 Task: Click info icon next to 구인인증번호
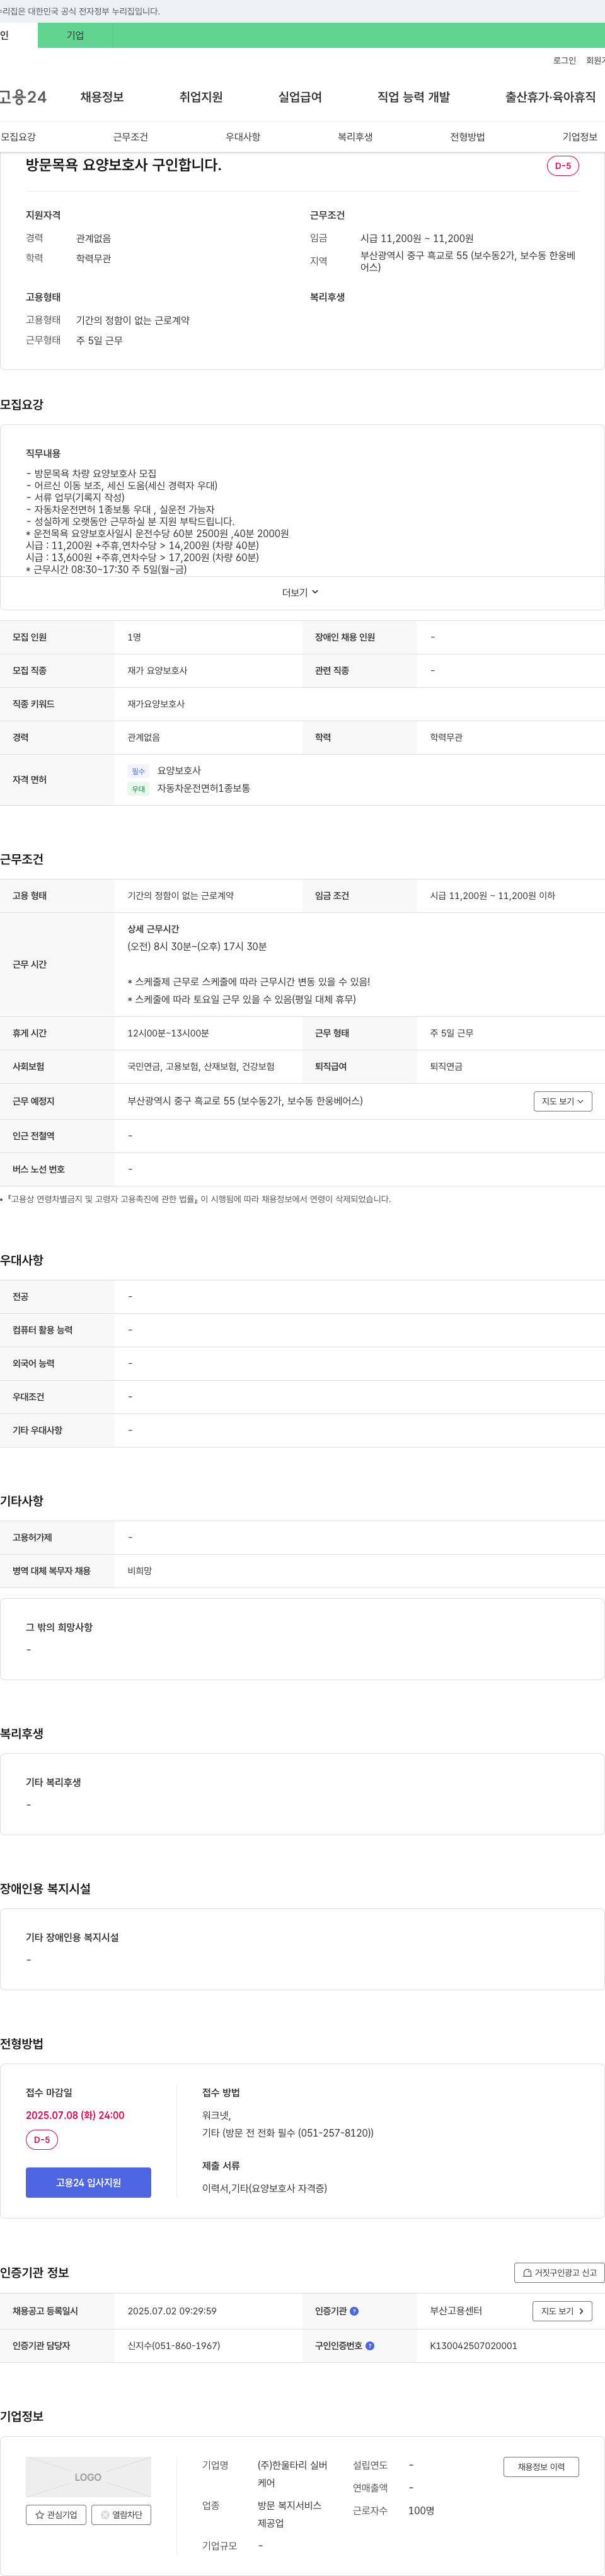click(x=370, y=2345)
